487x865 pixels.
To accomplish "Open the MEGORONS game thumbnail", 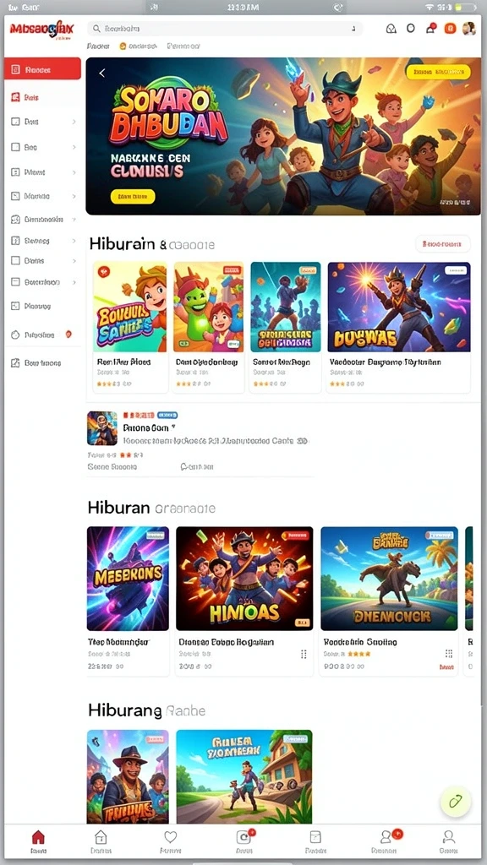I will pos(129,578).
